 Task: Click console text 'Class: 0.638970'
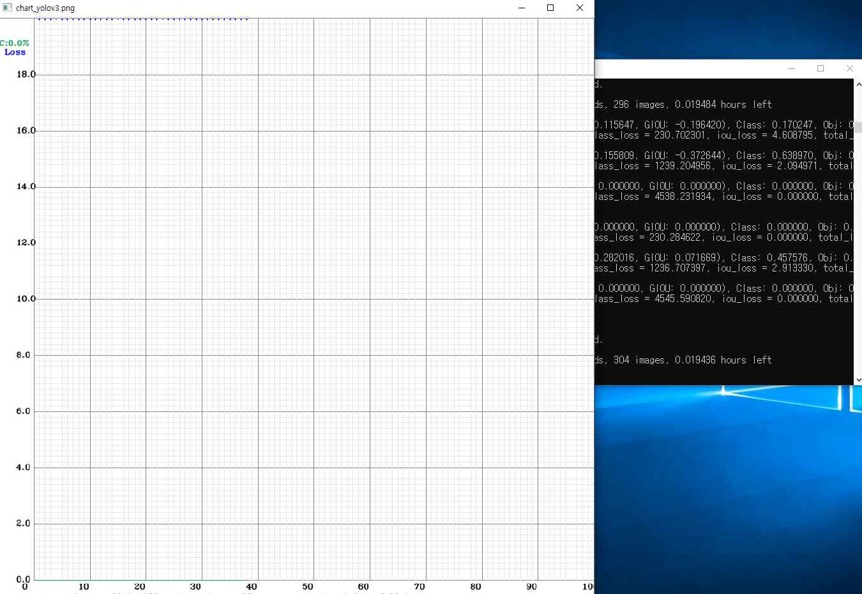click(774, 156)
